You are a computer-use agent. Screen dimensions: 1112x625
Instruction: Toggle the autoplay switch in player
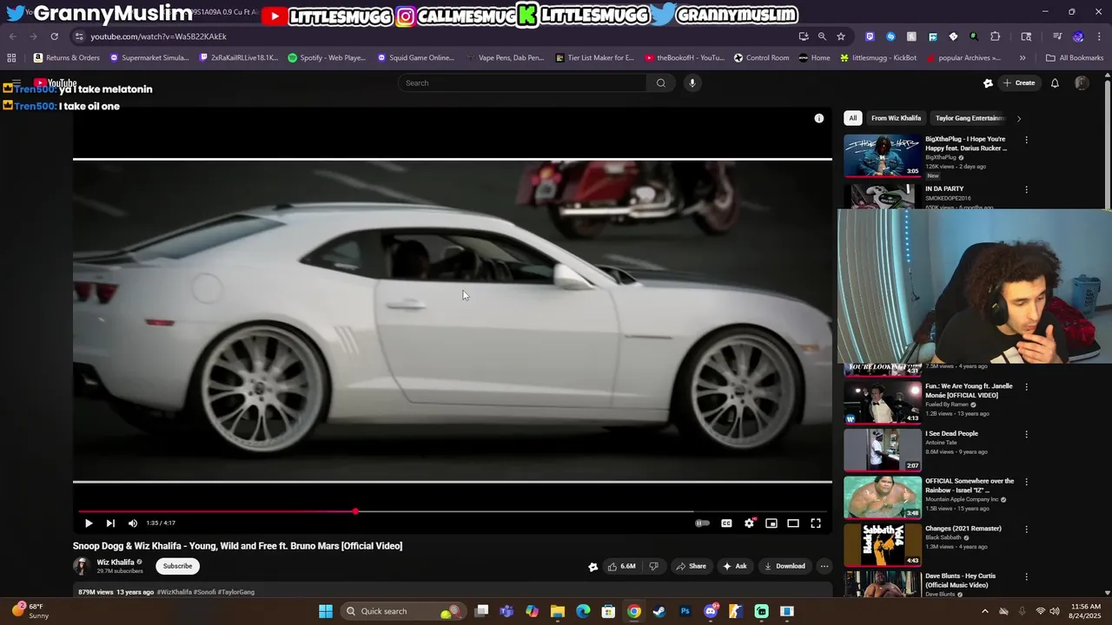tap(702, 523)
